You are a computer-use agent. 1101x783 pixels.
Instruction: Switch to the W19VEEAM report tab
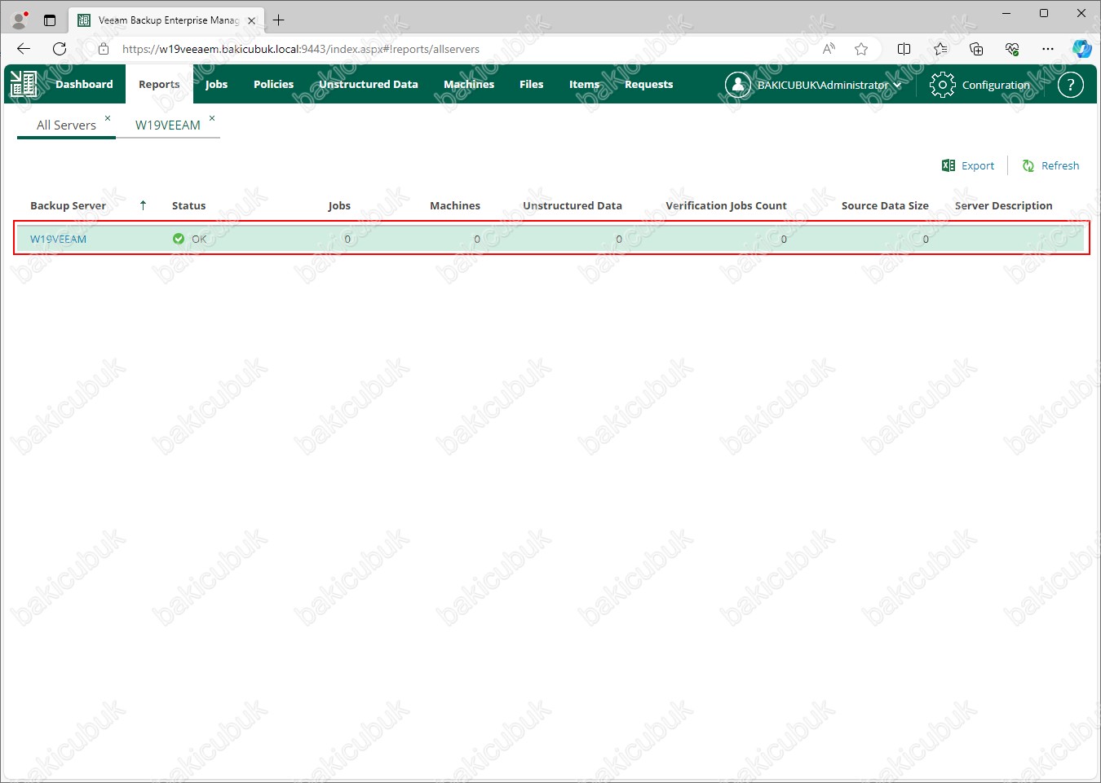click(x=168, y=125)
